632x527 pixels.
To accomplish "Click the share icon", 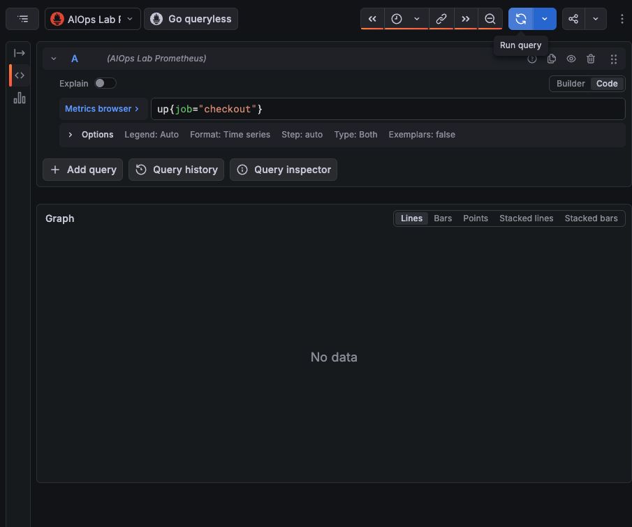I will [573, 19].
